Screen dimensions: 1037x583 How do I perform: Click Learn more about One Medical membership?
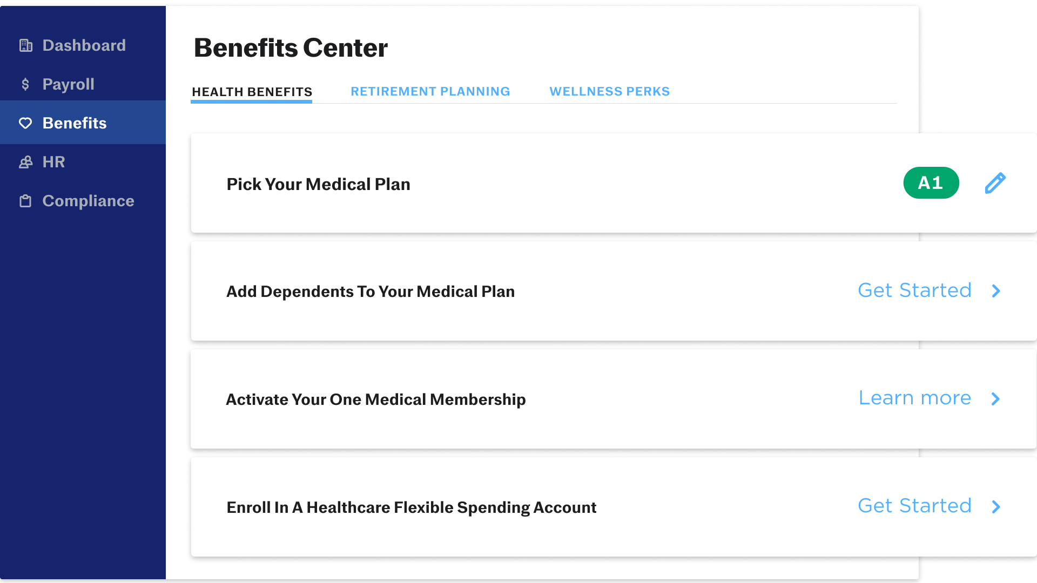click(x=915, y=398)
